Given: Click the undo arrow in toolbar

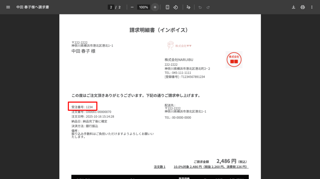Looking at the screenshot, I should pyautogui.click(x=200, y=7).
